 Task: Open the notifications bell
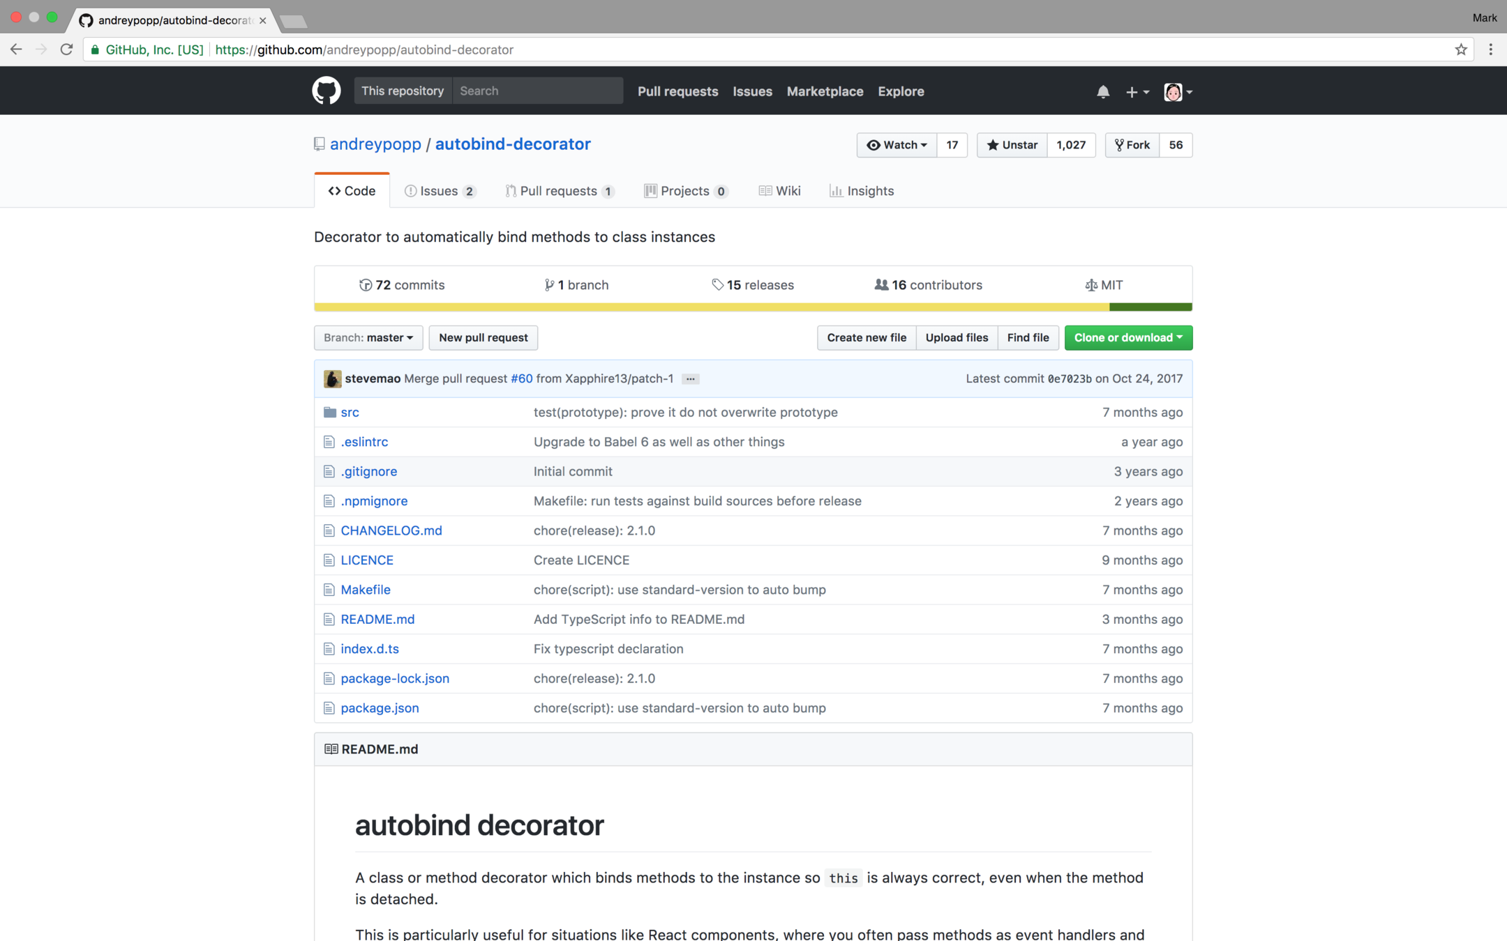coord(1102,91)
